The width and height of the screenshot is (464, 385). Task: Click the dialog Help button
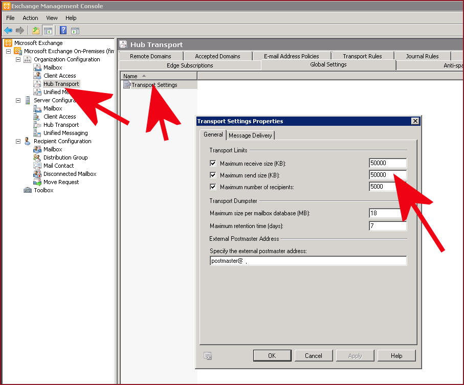tap(396, 356)
